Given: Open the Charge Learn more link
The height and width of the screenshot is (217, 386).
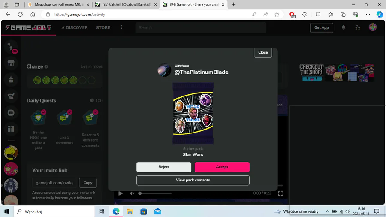Looking at the screenshot, I should coord(91,66).
